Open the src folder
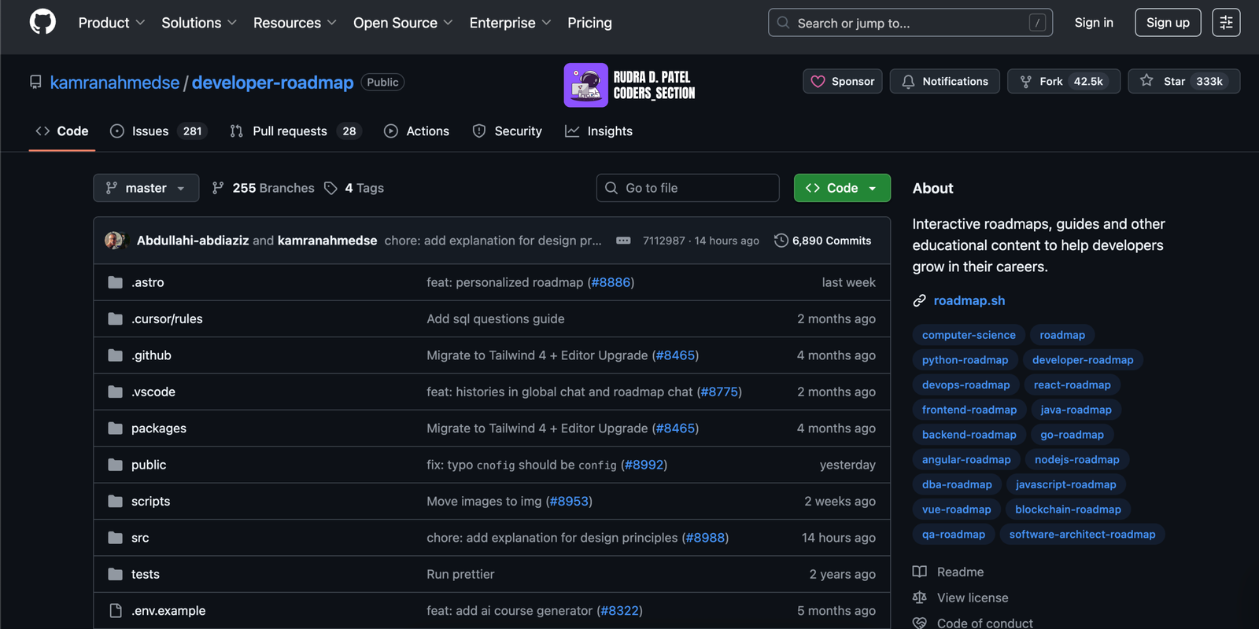The height and width of the screenshot is (629, 1259). [140, 538]
